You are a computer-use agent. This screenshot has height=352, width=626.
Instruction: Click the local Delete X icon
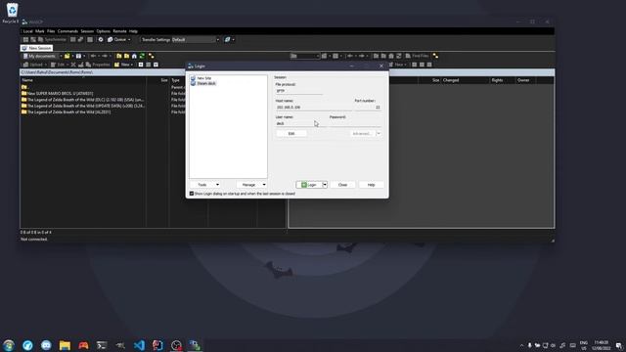pyautogui.click(x=73, y=65)
